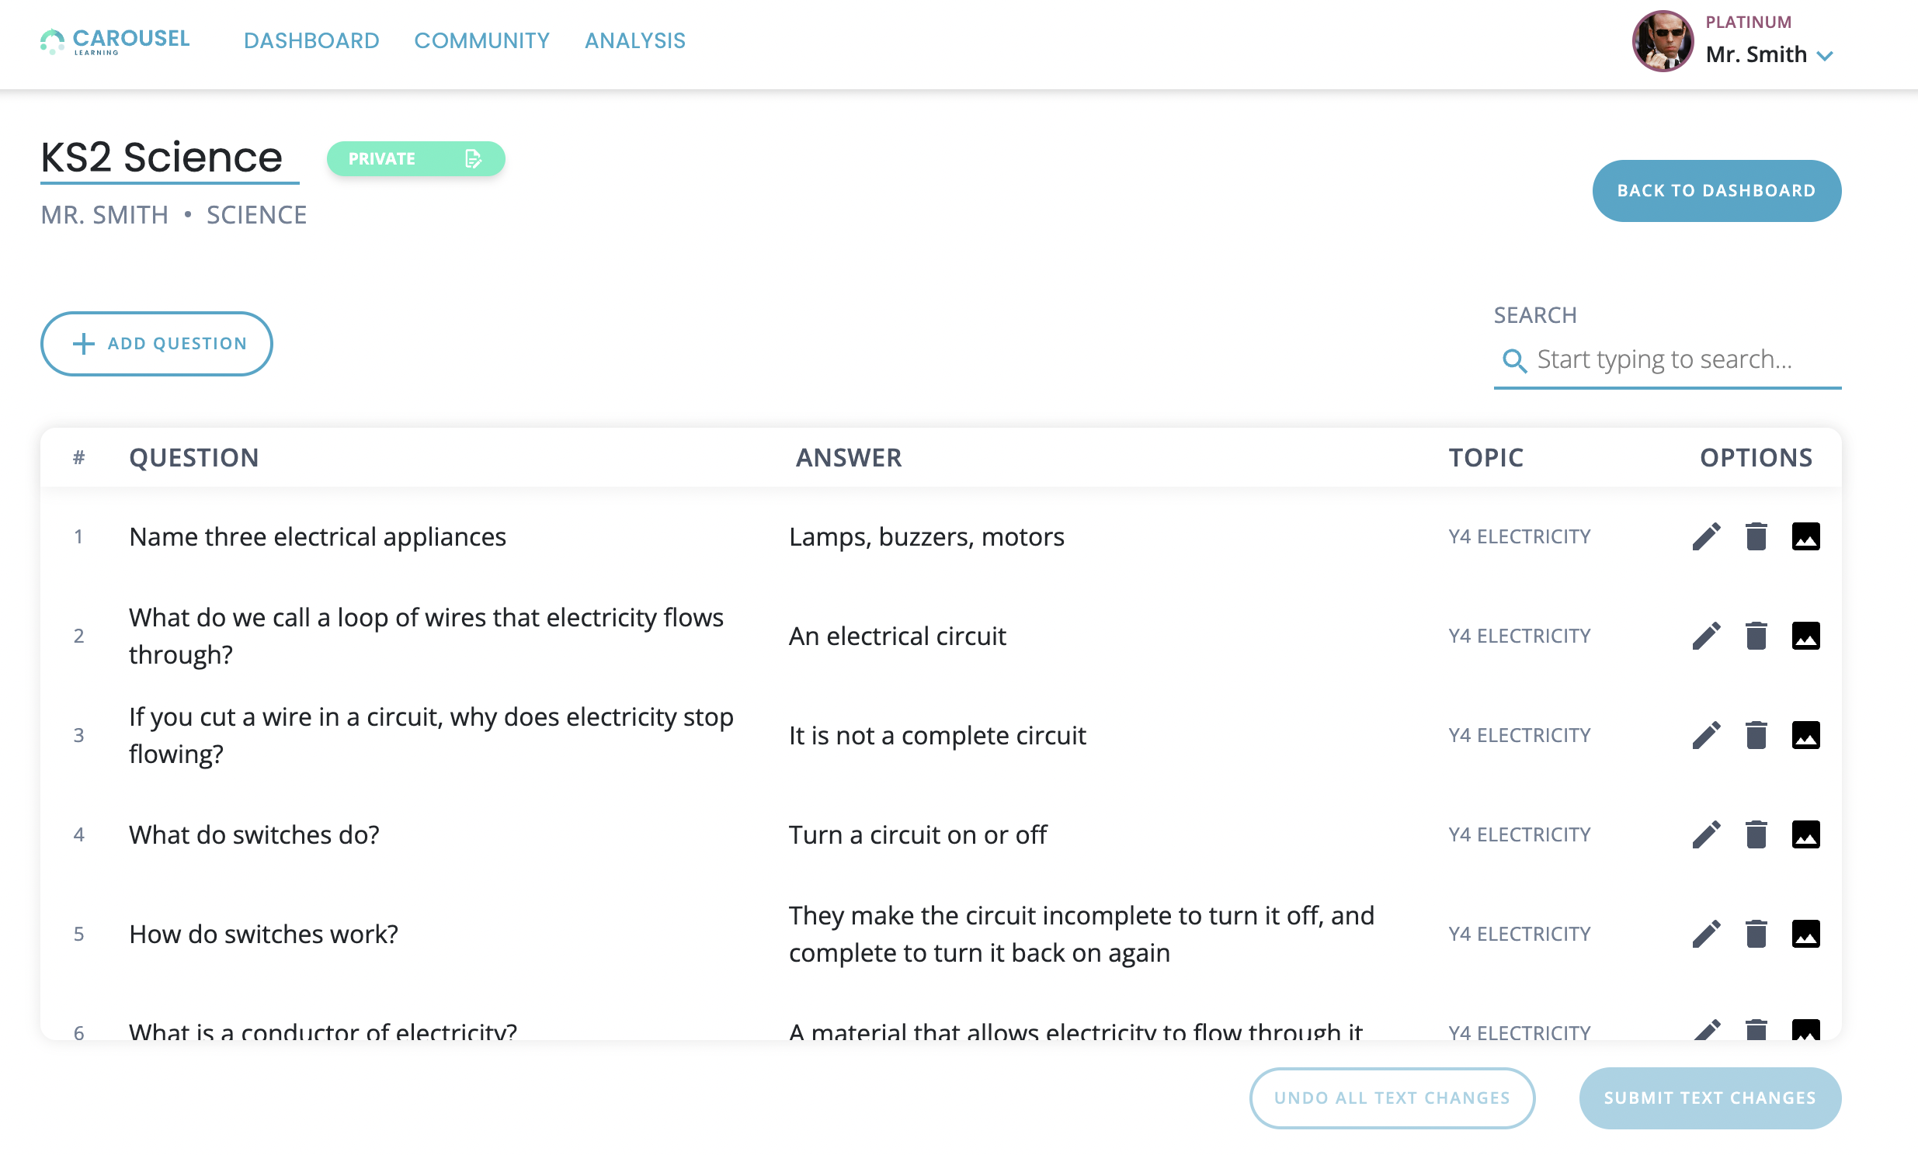
Task: Open the image icon for question 1
Action: point(1805,536)
